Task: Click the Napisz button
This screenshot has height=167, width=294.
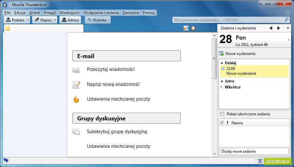Action: [43, 20]
